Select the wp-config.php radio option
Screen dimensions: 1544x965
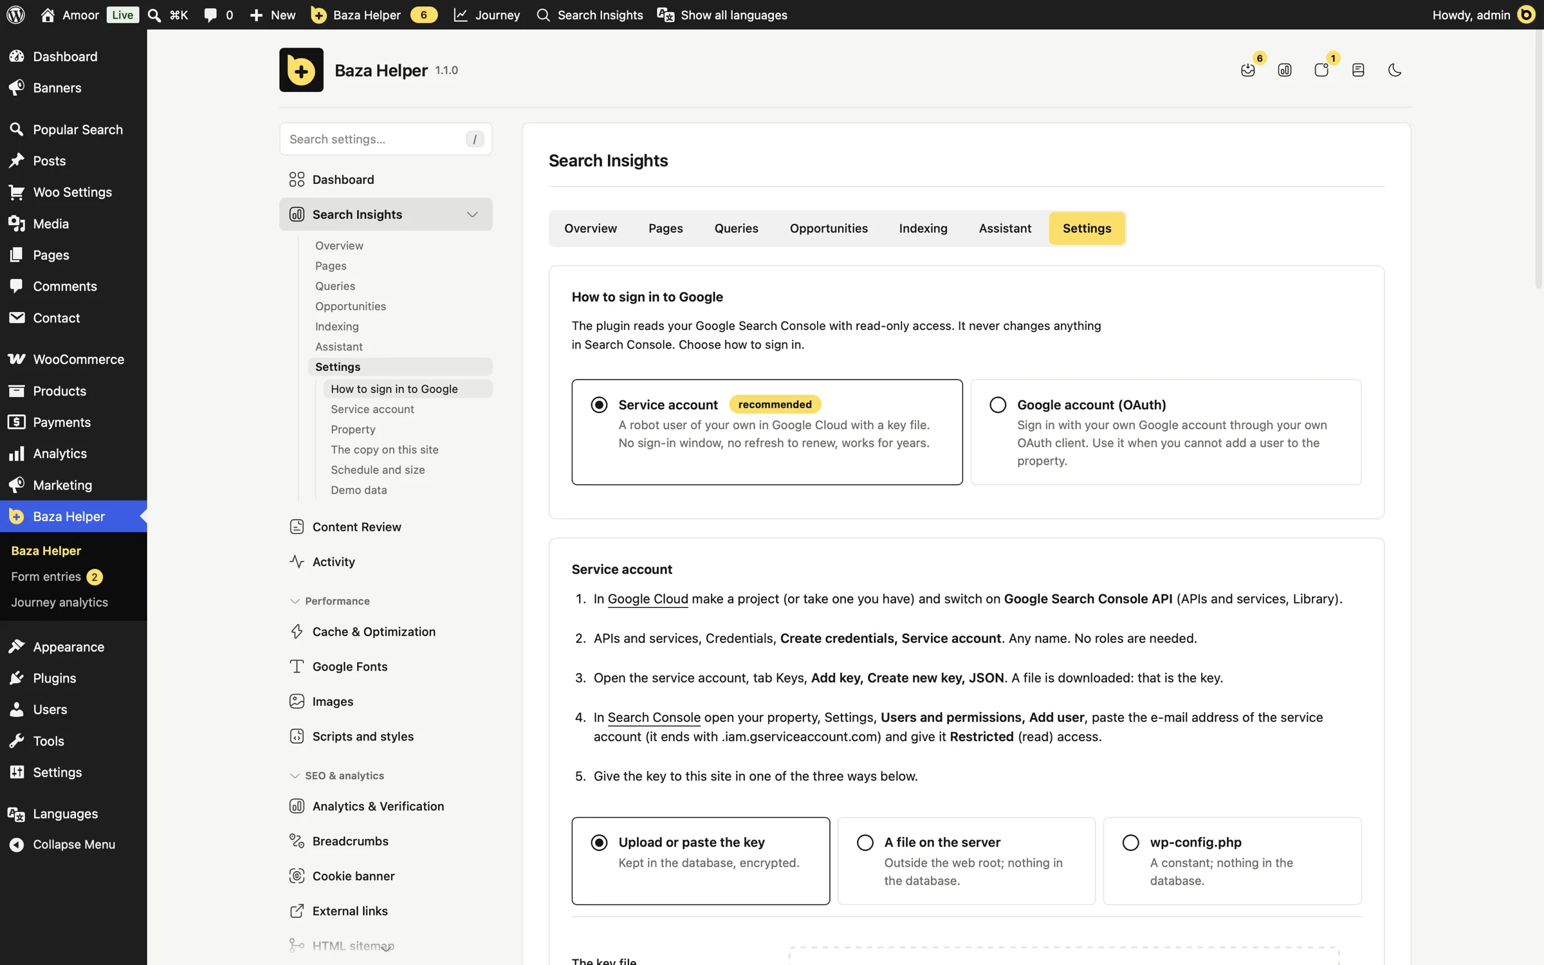click(x=1130, y=842)
